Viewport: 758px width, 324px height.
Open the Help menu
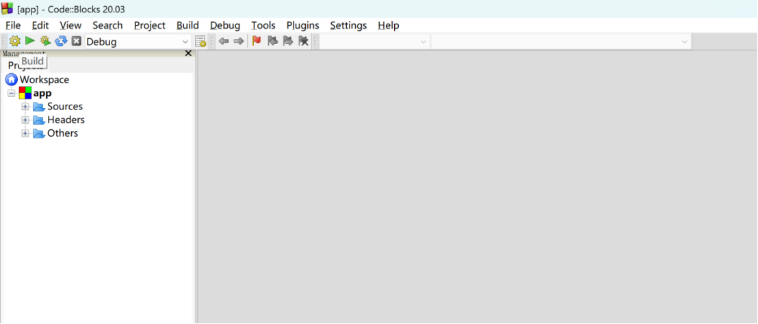[x=389, y=25]
